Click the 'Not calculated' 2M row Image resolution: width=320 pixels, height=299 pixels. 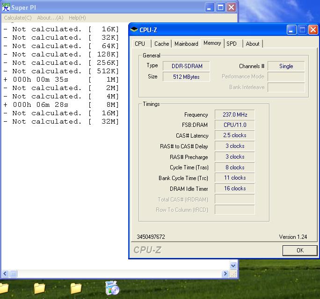pyautogui.click(x=61, y=88)
